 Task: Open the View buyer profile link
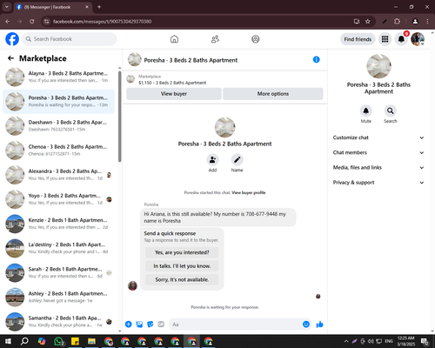pos(249,192)
